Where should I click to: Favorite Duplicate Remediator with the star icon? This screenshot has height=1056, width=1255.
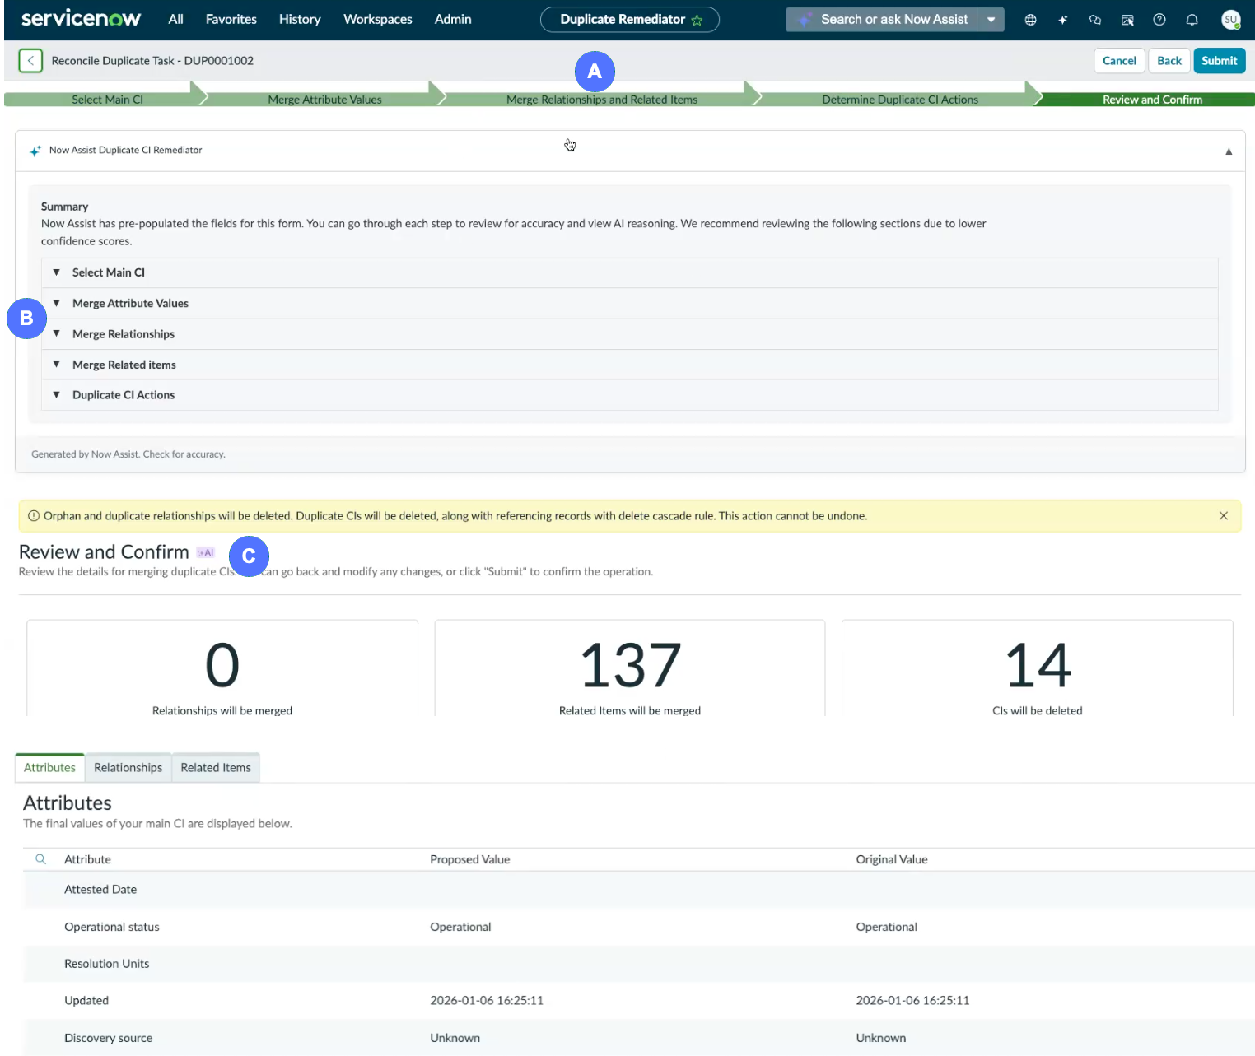tap(697, 20)
